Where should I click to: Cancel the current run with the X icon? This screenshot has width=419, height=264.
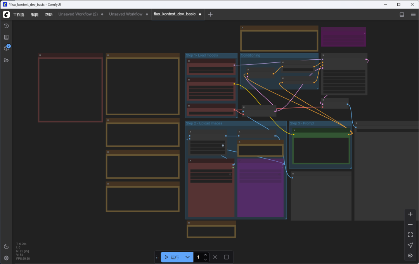[x=215, y=257]
